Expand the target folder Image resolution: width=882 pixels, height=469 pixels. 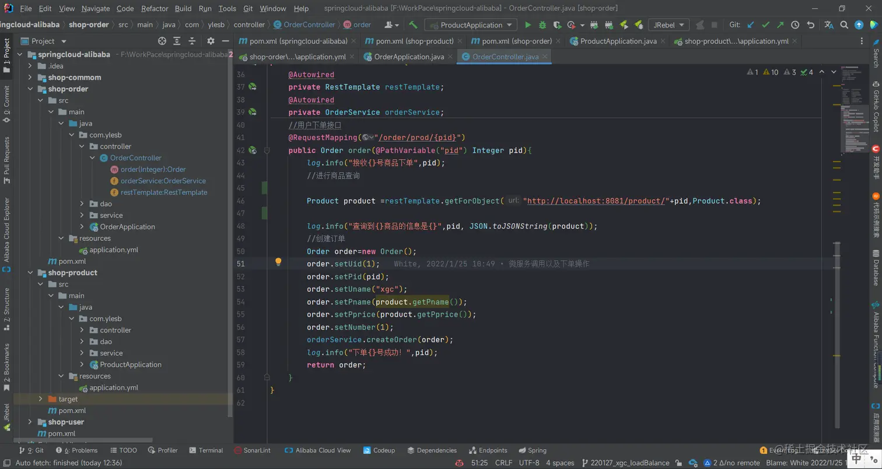pyautogui.click(x=40, y=399)
